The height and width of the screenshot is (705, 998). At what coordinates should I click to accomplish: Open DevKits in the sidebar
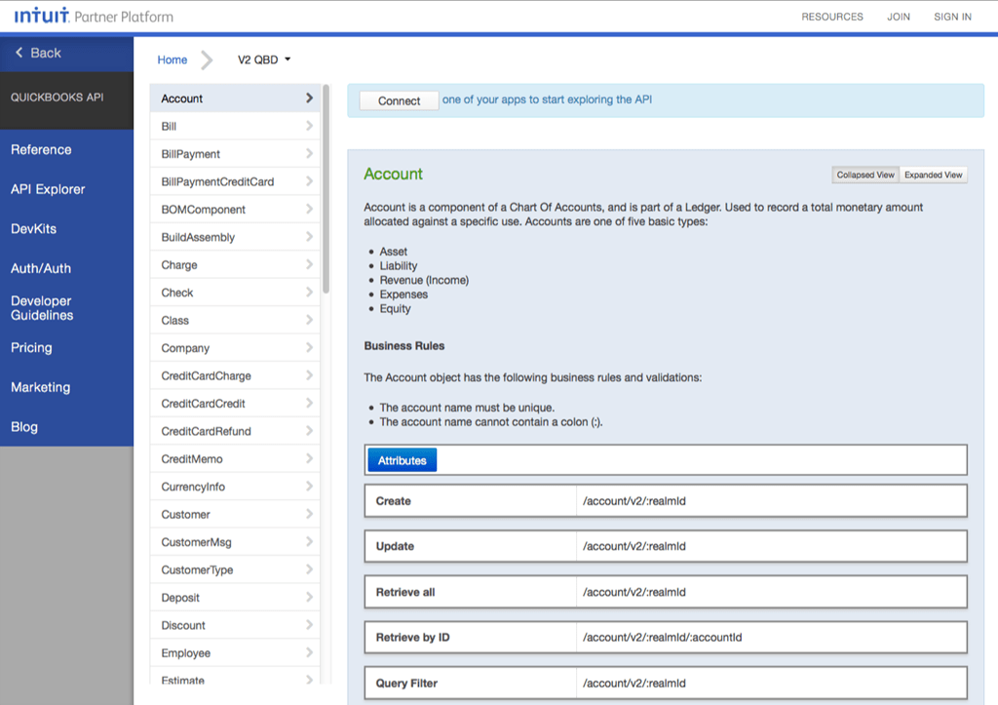coord(33,228)
